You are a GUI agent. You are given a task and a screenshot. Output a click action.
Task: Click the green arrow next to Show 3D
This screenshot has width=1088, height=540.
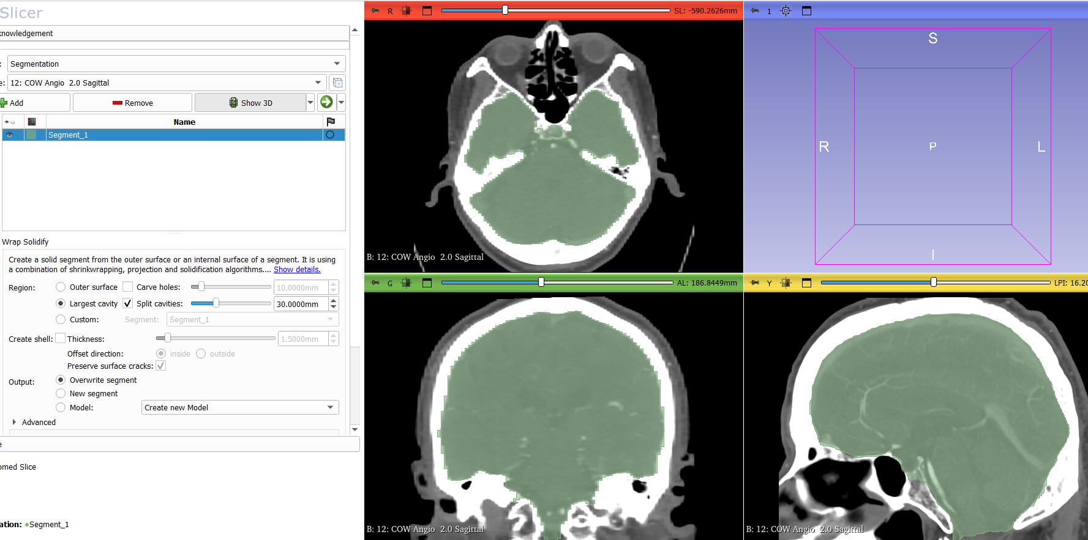(326, 102)
